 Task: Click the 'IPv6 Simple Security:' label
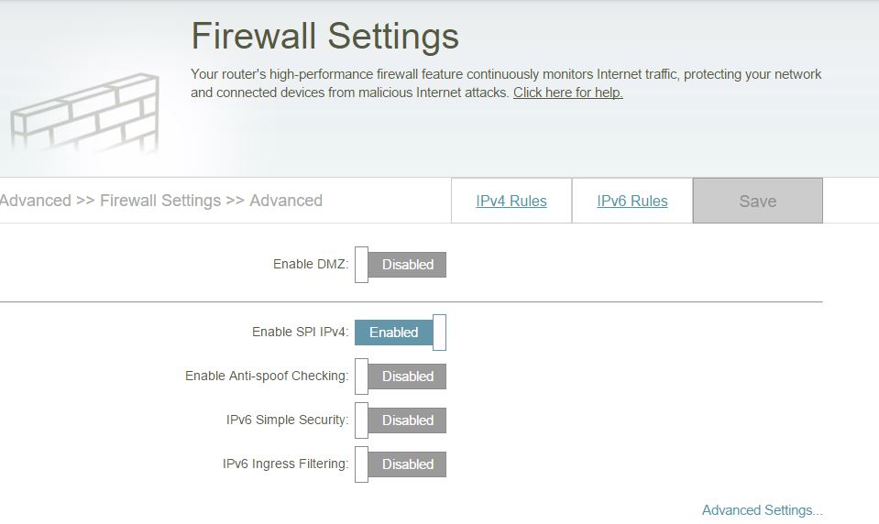click(287, 420)
